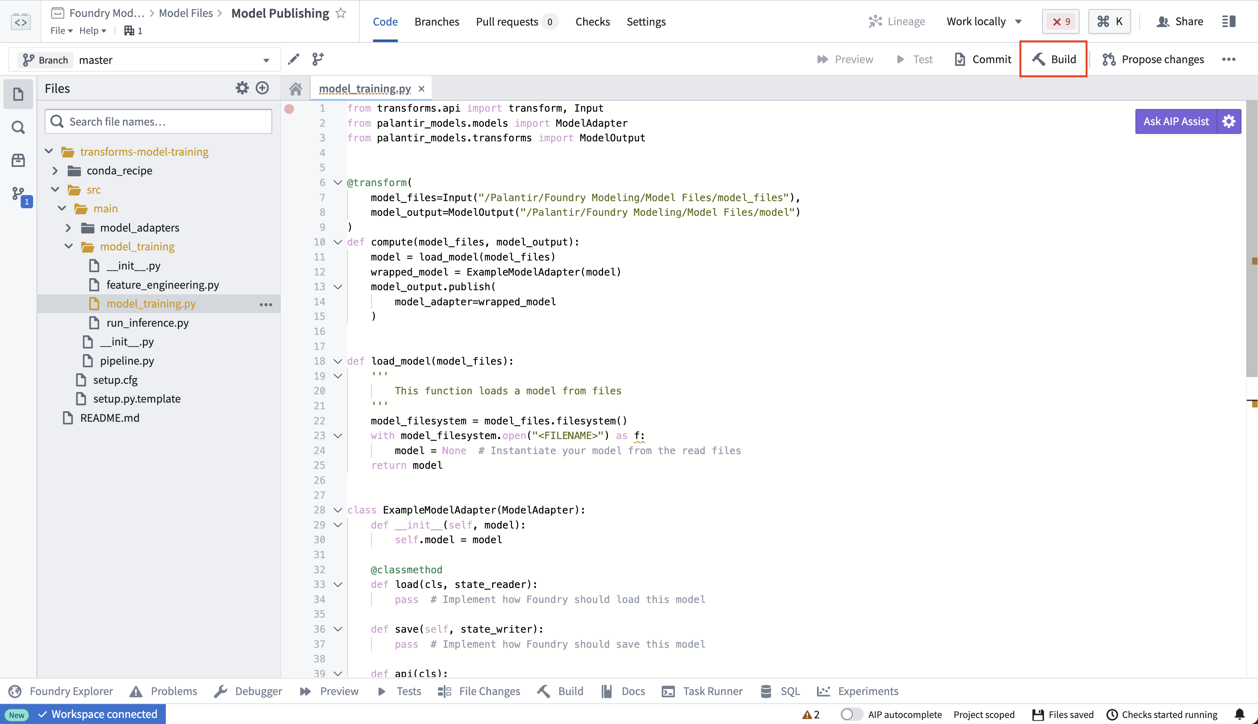Click Ask AIP Assist
Image resolution: width=1258 pixels, height=724 pixels.
point(1175,121)
